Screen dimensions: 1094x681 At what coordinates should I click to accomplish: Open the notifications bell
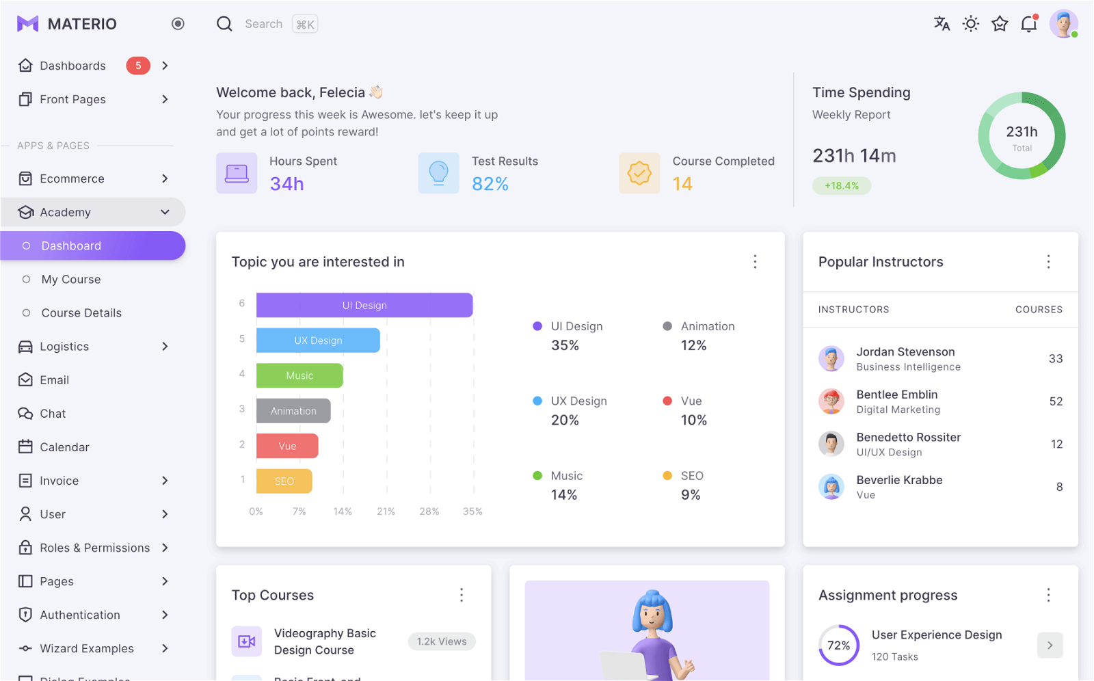point(1029,24)
